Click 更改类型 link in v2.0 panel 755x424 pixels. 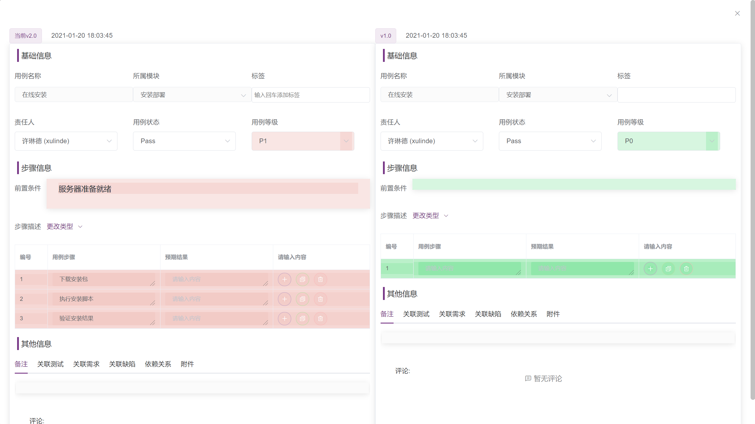pyautogui.click(x=60, y=226)
